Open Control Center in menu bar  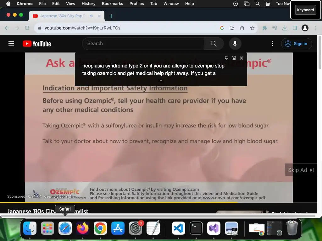[x=268, y=3]
